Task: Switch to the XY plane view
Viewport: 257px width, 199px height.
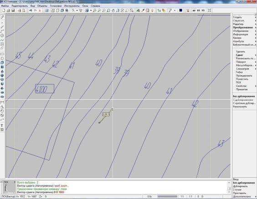Action: [x=194, y=10]
